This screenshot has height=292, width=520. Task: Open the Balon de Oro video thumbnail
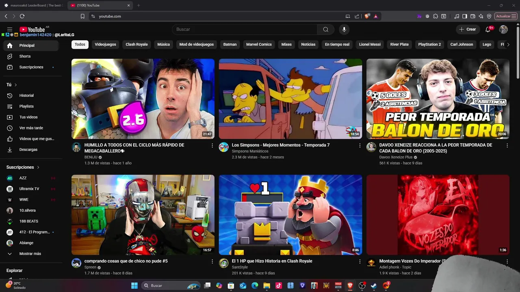438,99
